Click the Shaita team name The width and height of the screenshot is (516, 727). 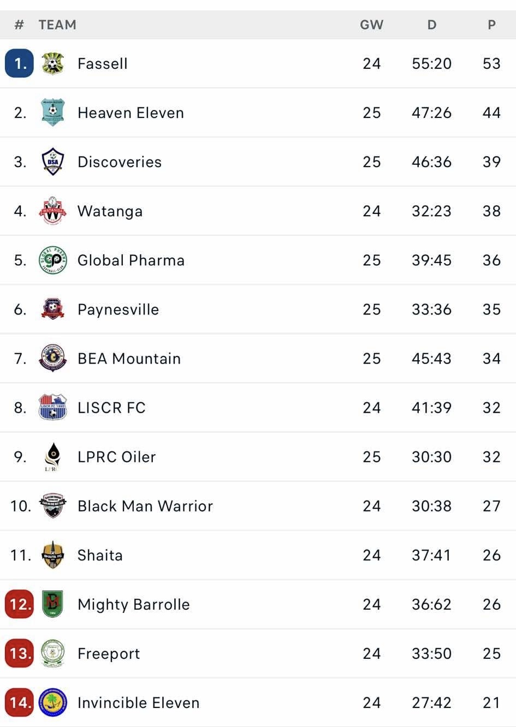click(x=100, y=555)
